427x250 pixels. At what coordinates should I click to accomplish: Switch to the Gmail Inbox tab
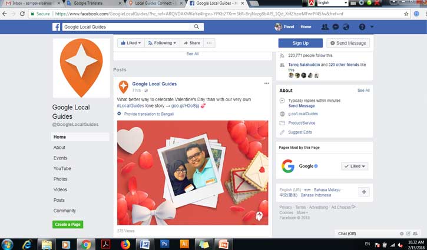pos(32,4)
